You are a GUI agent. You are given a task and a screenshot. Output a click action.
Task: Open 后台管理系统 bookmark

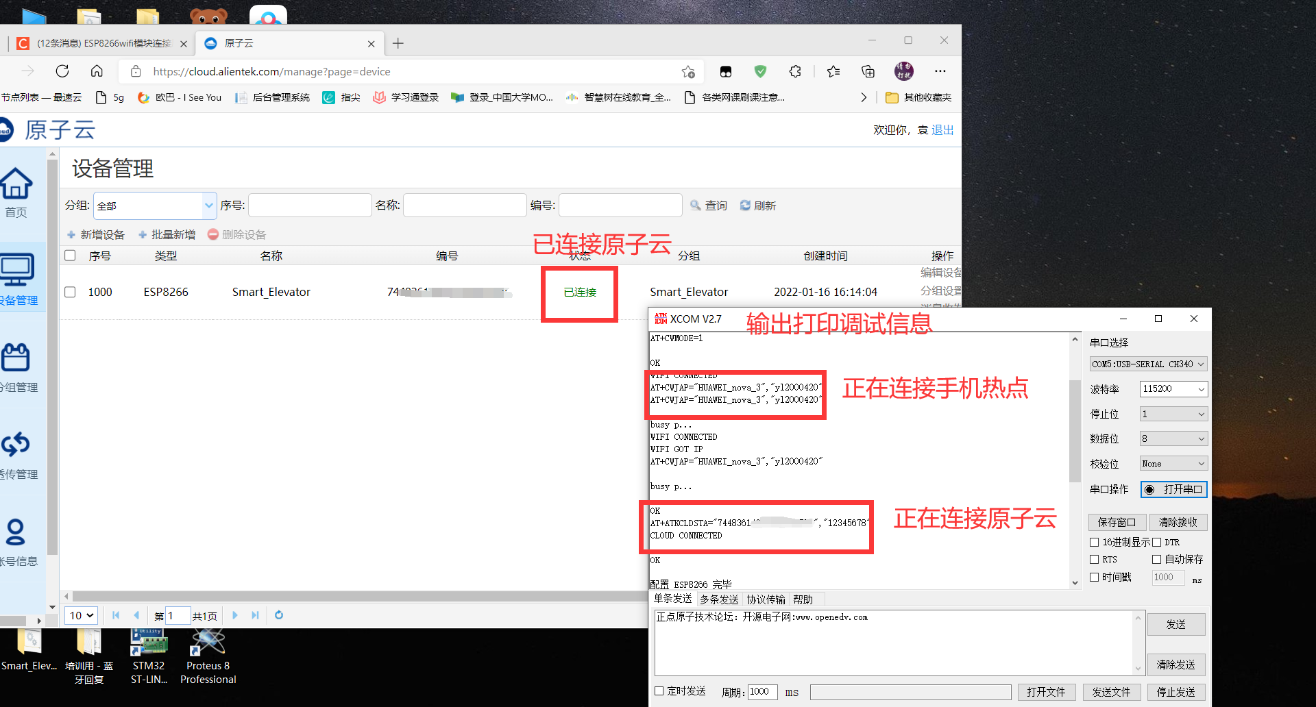(x=272, y=97)
